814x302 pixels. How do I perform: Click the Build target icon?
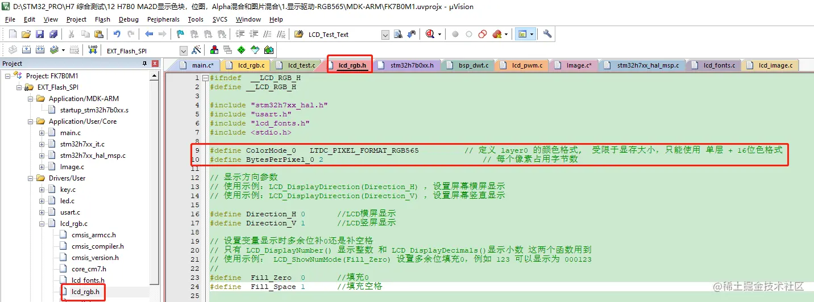[x=26, y=50]
